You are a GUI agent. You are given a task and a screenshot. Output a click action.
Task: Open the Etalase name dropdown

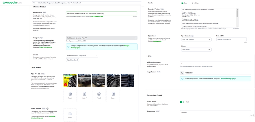point(82,56)
